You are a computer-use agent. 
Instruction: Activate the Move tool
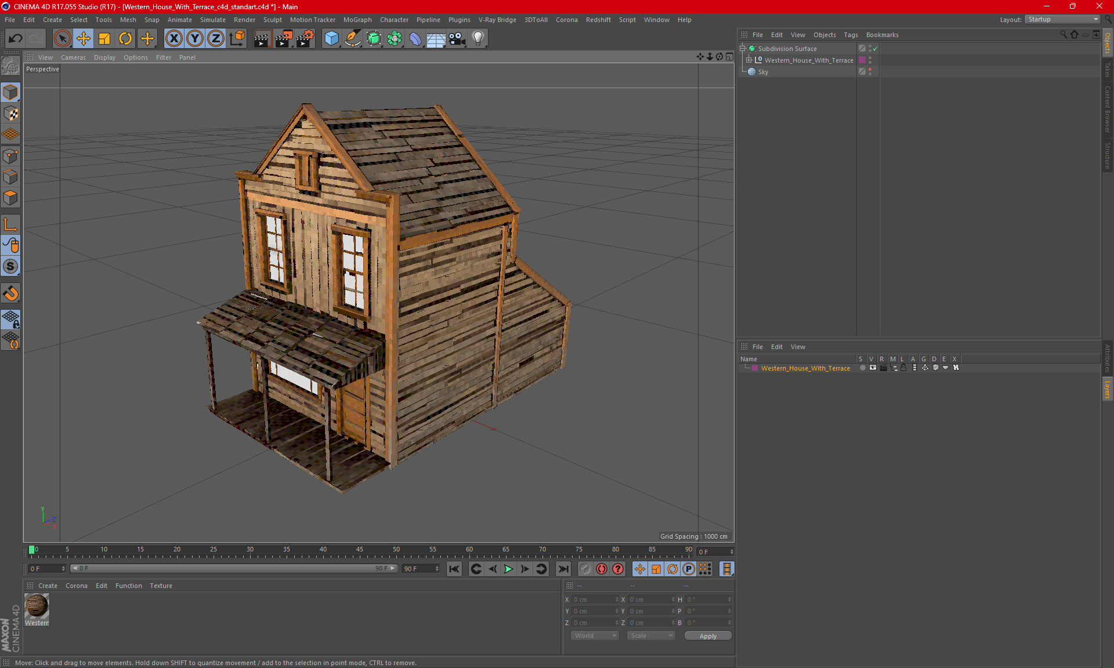click(84, 38)
